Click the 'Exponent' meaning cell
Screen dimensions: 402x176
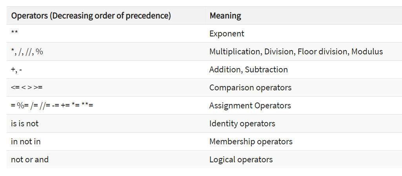[x=227, y=34]
